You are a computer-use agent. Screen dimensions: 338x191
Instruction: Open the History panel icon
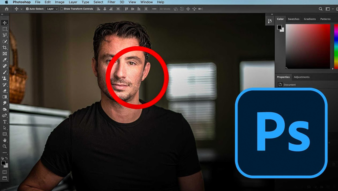[270, 21]
